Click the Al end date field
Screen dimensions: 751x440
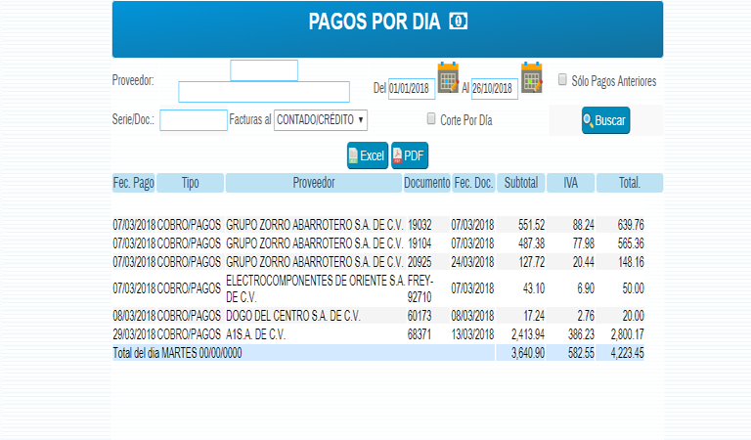click(x=494, y=90)
